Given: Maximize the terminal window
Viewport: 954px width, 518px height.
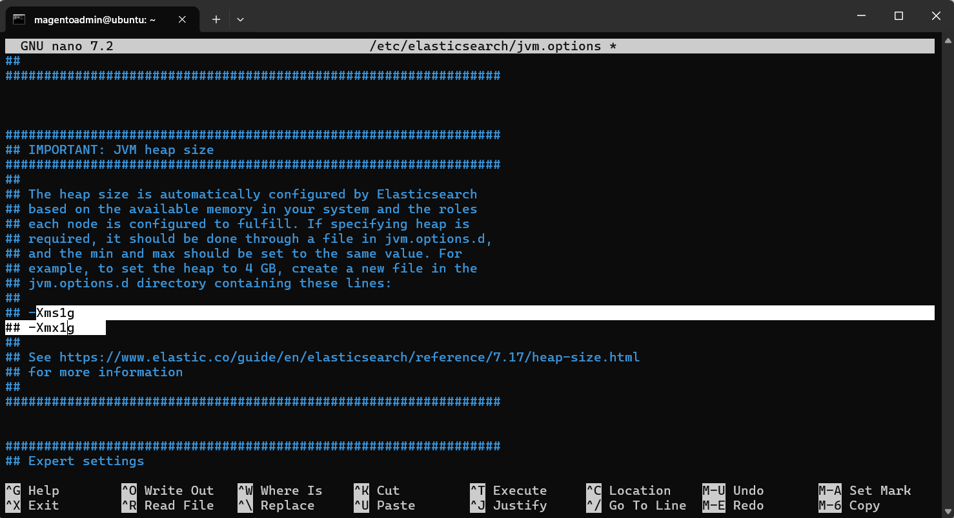Looking at the screenshot, I should pyautogui.click(x=898, y=16).
